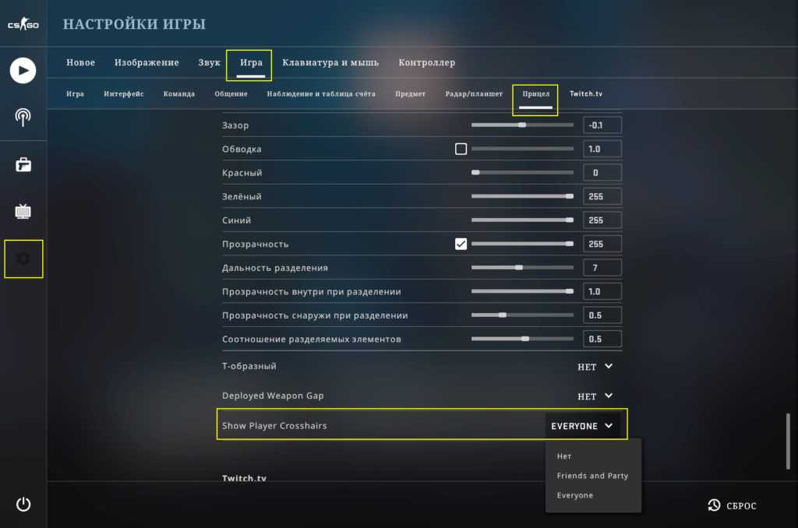
Task: Select the Twitch.tv sub-tab
Action: tap(586, 93)
